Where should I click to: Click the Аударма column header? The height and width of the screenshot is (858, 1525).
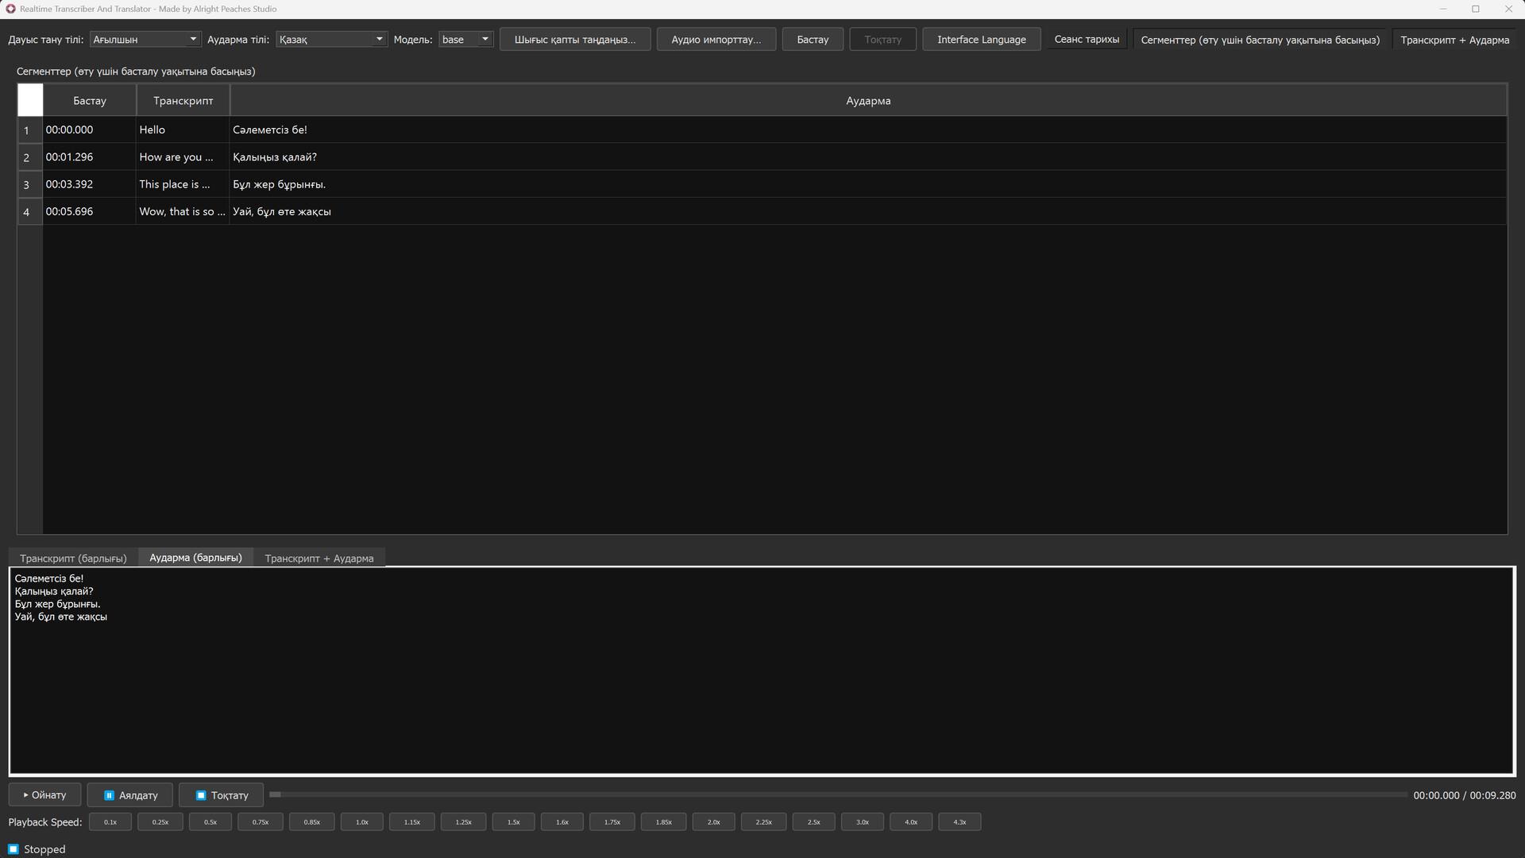coord(867,100)
